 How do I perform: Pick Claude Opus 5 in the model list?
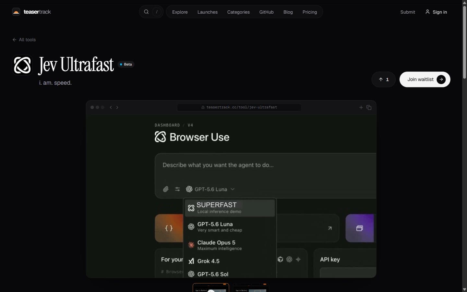point(230,245)
